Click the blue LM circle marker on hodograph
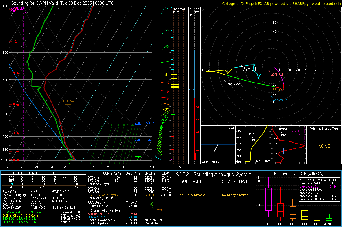This screenshot has width=342, height=227. 272,97
